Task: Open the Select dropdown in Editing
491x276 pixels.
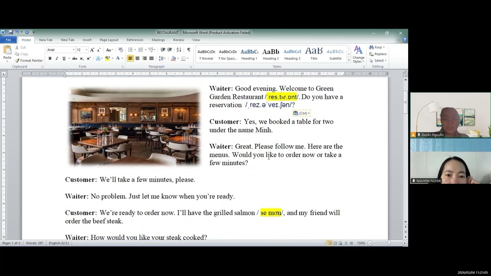Action: coord(378,61)
